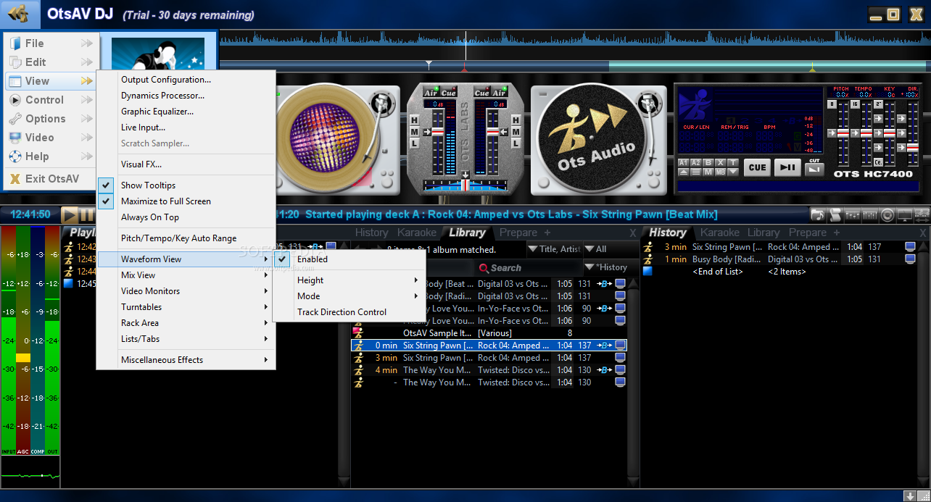Viewport: 931px width, 502px height.
Task: Click the eject icon on HC7400
Action: [684, 172]
